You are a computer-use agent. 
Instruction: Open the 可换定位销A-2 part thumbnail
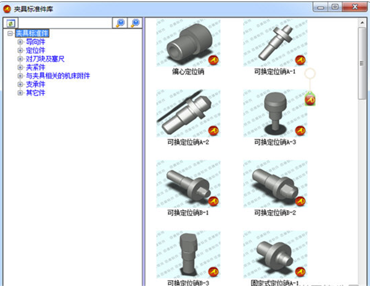pyautogui.click(x=188, y=113)
